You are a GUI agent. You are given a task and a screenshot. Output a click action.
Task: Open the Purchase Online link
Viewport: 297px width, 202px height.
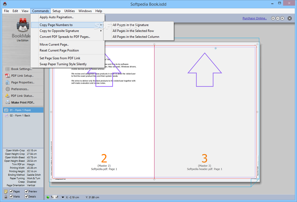(x=255, y=18)
